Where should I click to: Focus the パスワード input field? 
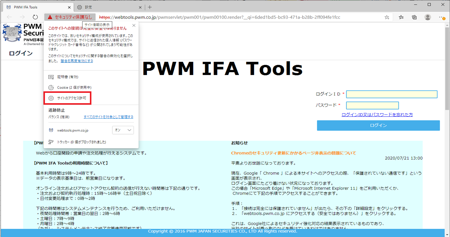(372, 105)
